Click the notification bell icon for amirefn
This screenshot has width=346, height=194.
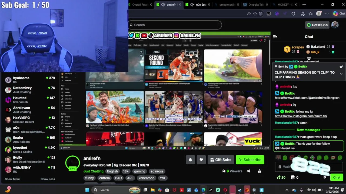[x=190, y=160]
